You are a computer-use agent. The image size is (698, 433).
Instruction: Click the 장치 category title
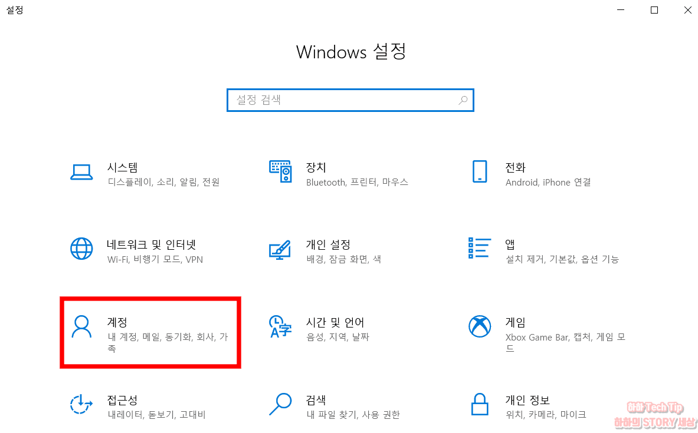[x=316, y=167]
